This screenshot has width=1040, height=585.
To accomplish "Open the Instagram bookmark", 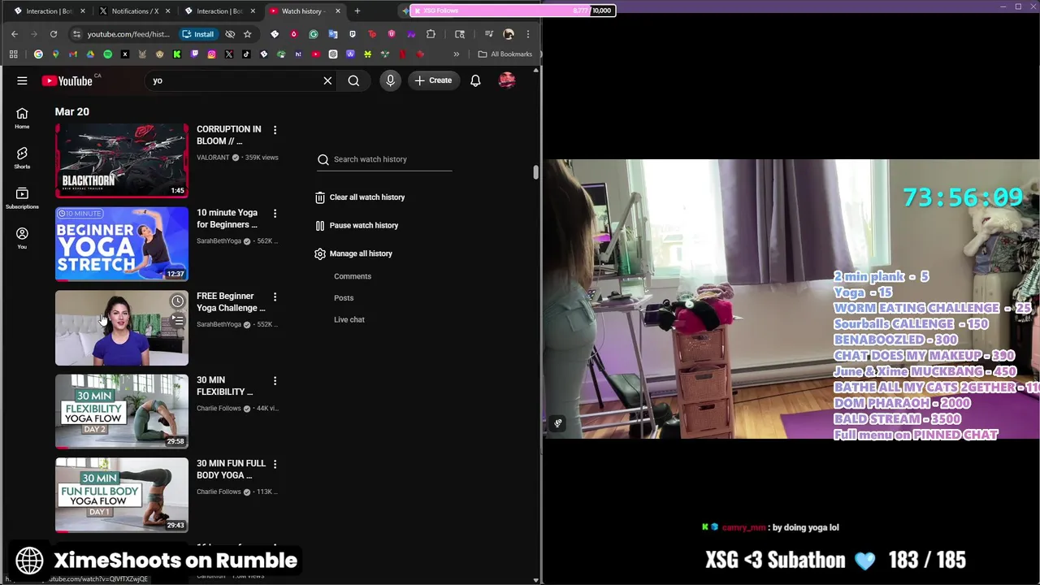I will pos(211,54).
